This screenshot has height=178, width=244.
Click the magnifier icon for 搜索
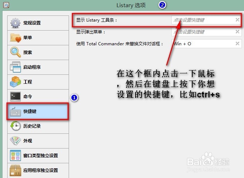(x=15, y=52)
